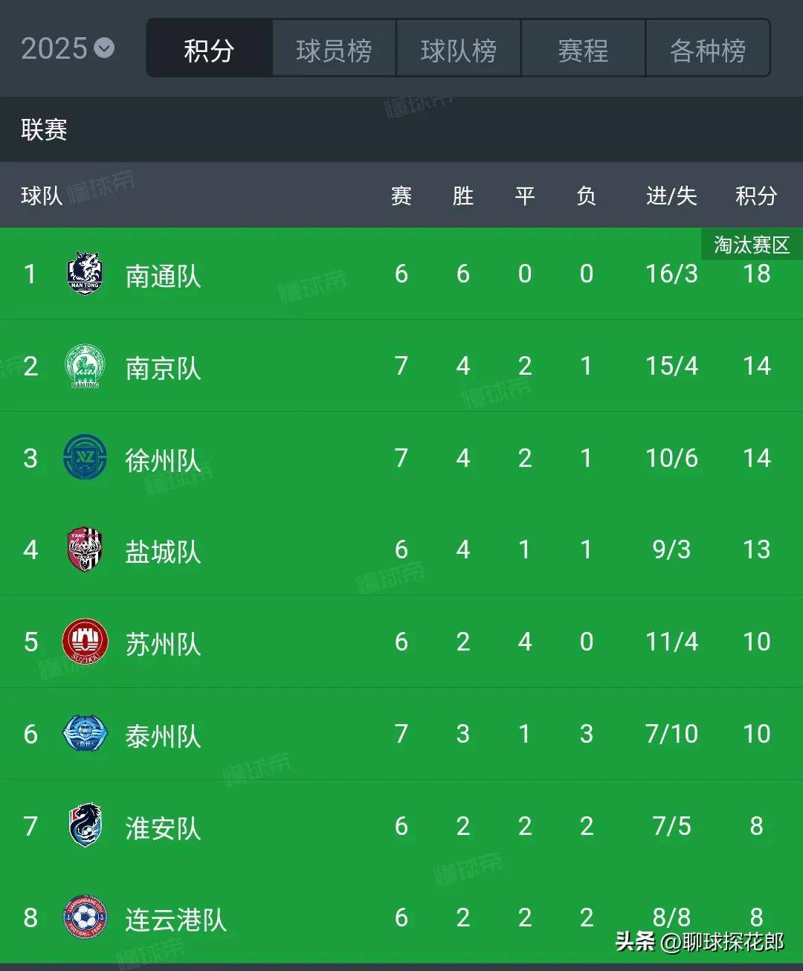Click the 苏州队 red round logo

tap(85, 642)
